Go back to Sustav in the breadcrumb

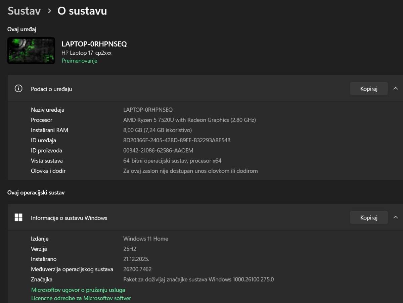(x=24, y=11)
